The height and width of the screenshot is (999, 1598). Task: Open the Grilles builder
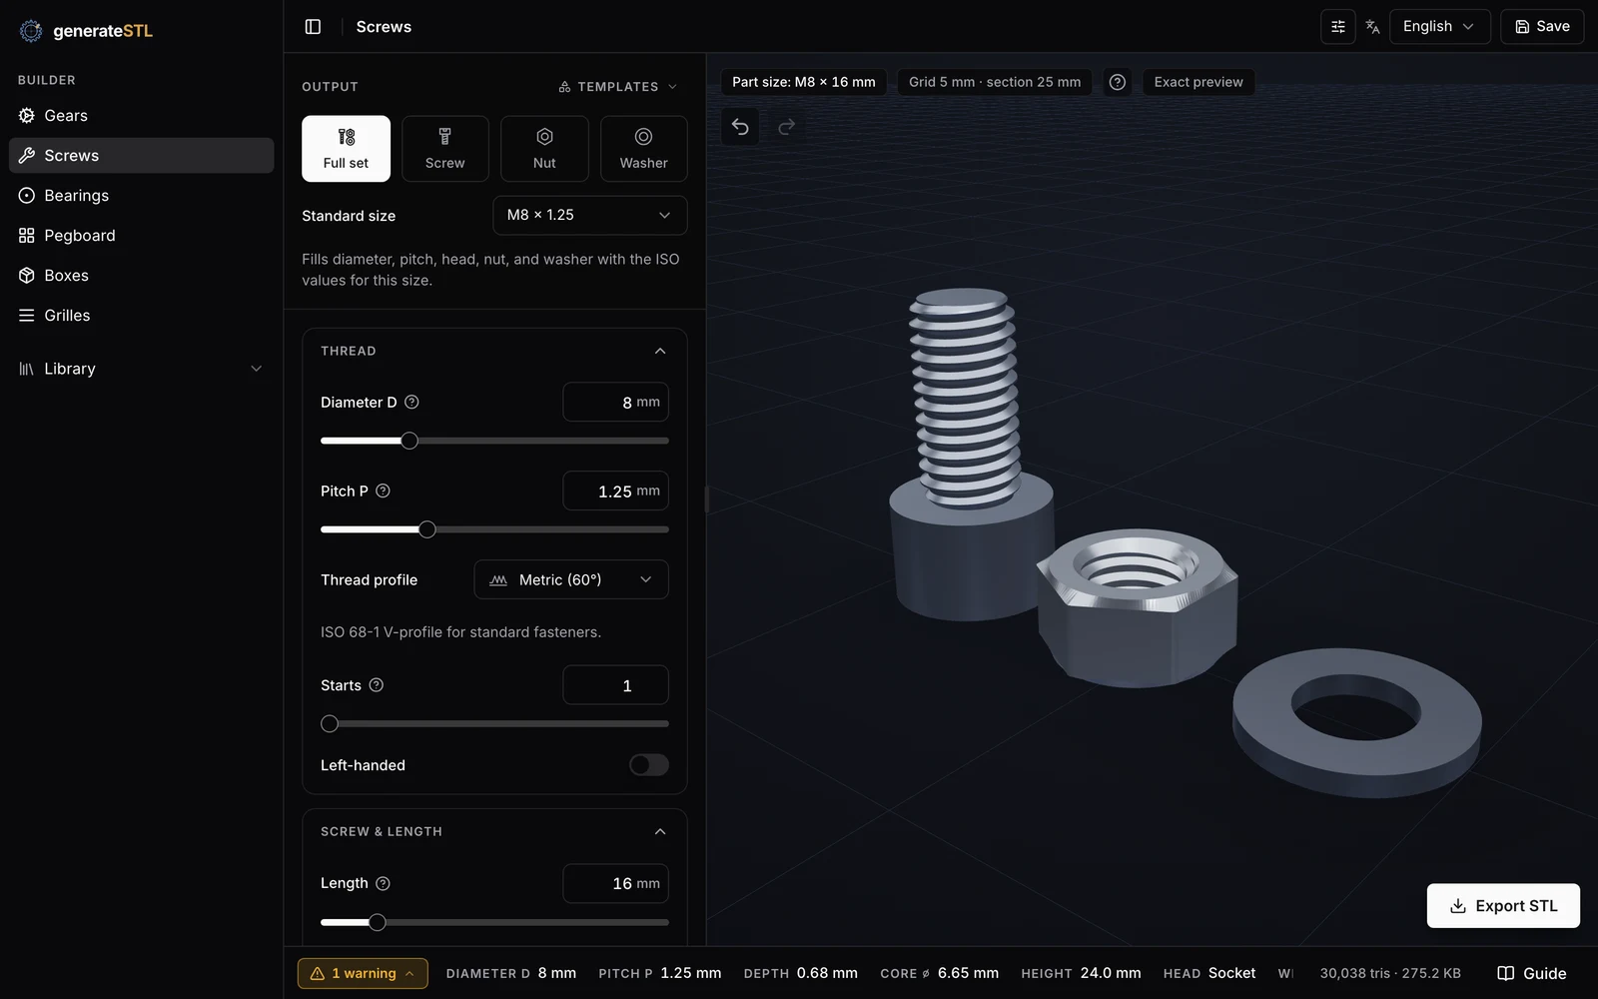(x=141, y=316)
